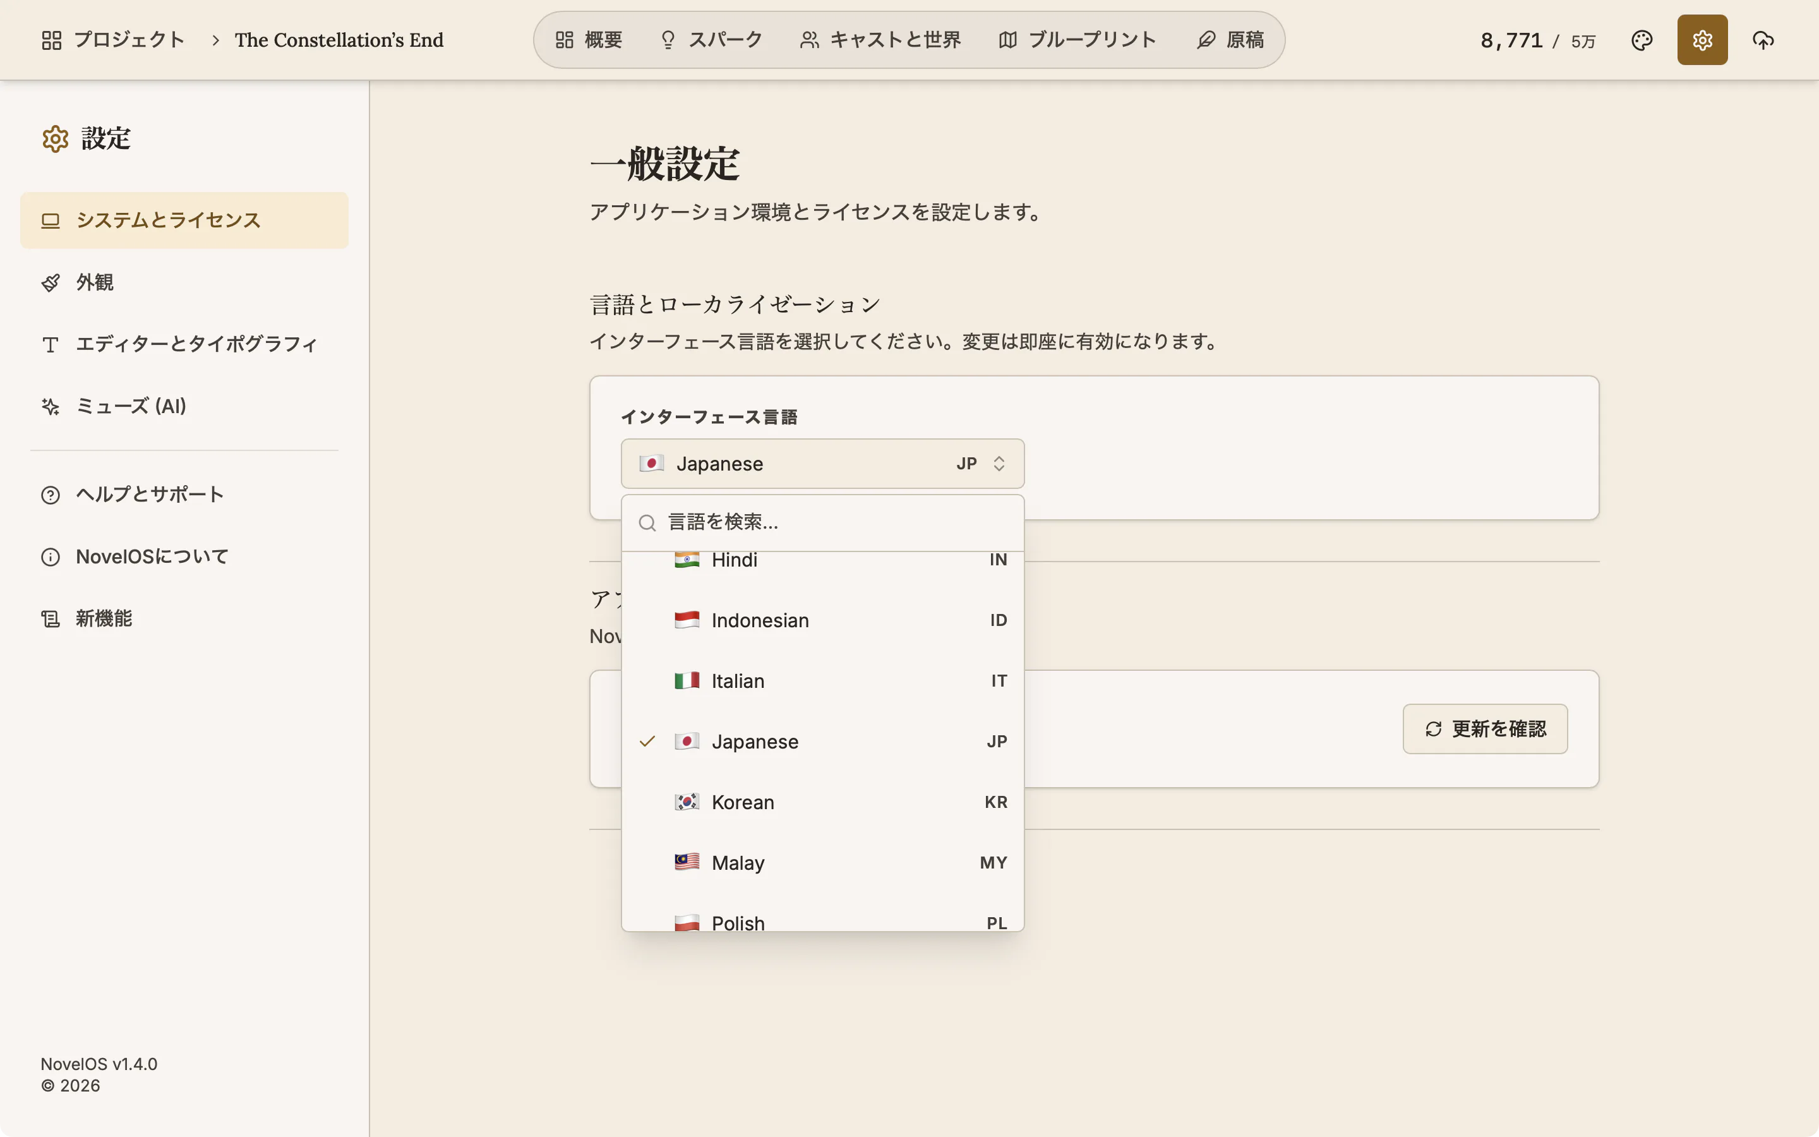This screenshot has height=1137, width=1819.
Task: Choose Korean from the language list
Action: [822, 802]
